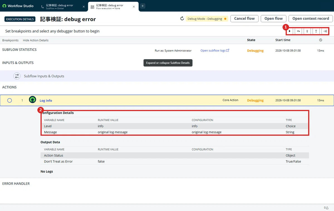This screenshot has width=334, height=211.
Task: Set a breakpoint on Log info action
Action: [9, 101]
